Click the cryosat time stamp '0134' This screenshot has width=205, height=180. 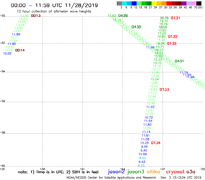156,143
